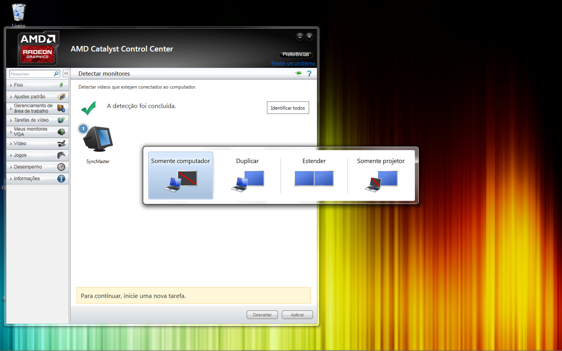This screenshot has height=351, width=562.
Task: Click the Jogos gamepad icon
Action: (61, 155)
